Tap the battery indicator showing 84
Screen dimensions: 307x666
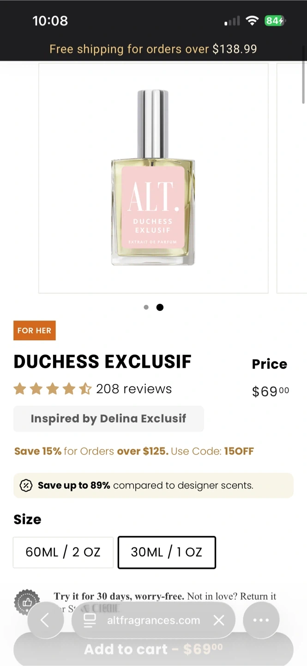point(275,21)
